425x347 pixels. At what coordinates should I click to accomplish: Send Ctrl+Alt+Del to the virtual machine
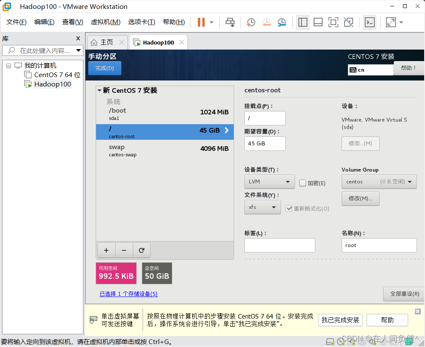pyautogui.click(x=230, y=22)
